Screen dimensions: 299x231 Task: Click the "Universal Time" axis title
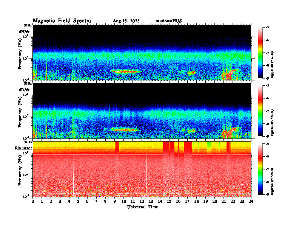142,207
